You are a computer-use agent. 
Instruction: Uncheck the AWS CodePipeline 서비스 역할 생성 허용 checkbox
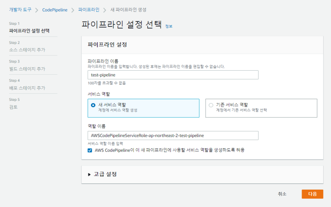90,150
